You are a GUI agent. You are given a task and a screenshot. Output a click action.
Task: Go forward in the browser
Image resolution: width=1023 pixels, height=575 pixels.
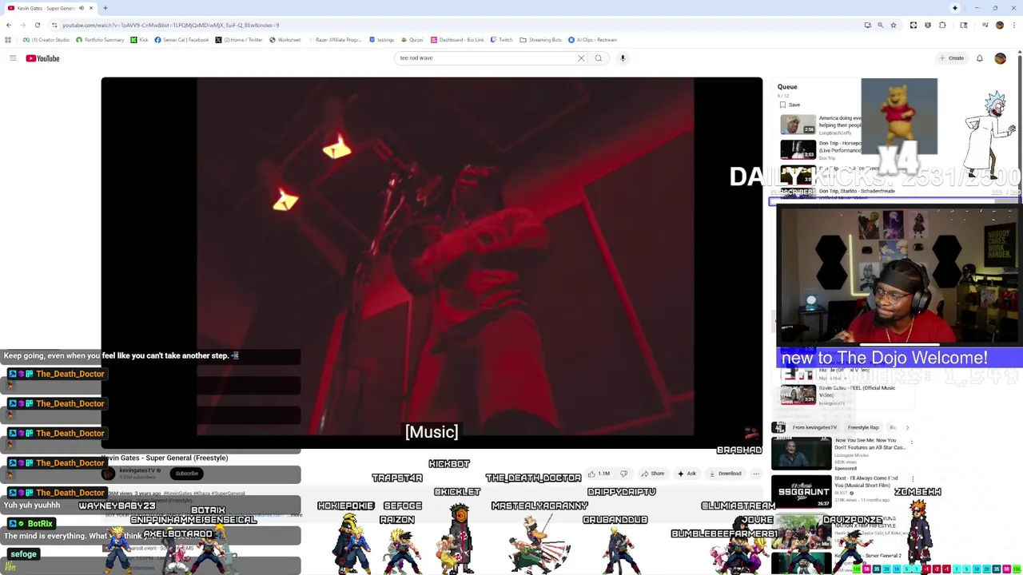tap(23, 25)
